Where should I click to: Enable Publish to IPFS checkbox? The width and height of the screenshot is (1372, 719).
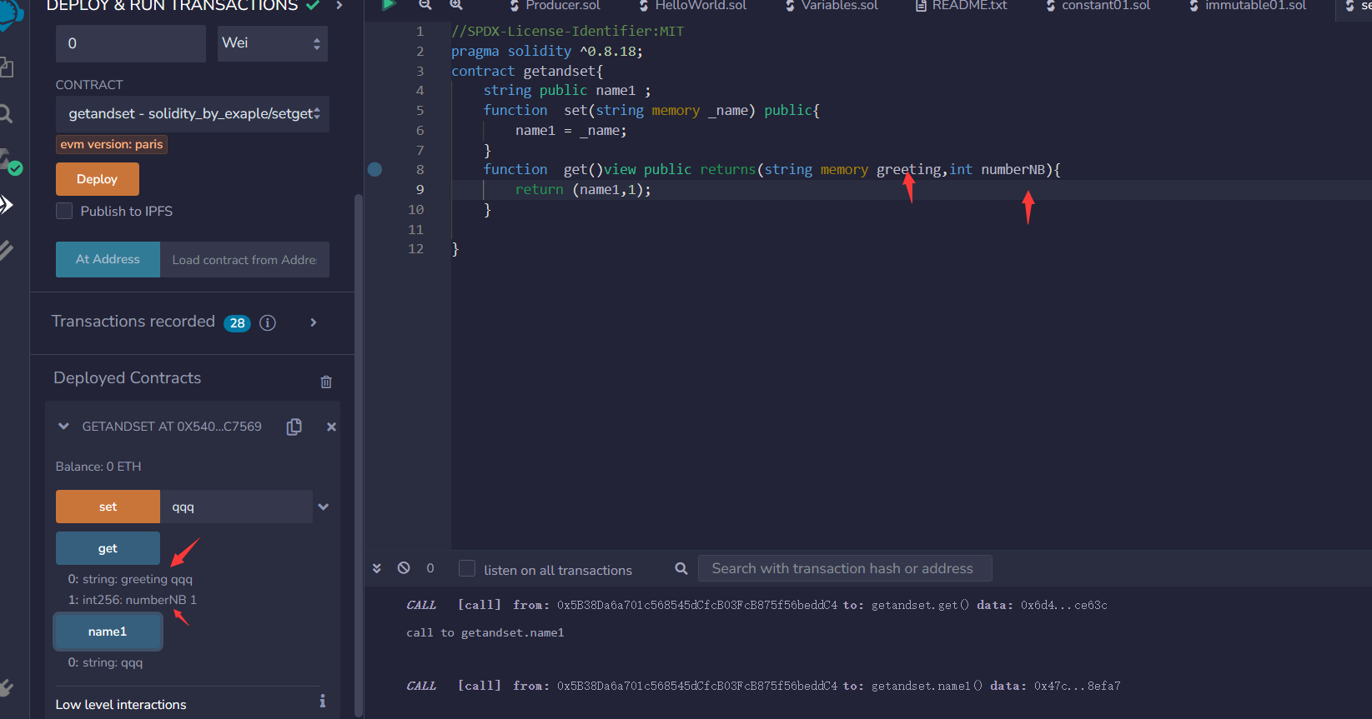tap(64, 211)
